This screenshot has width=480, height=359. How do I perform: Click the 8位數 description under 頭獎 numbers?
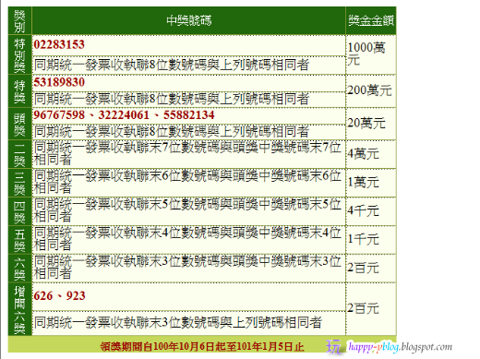point(172,132)
